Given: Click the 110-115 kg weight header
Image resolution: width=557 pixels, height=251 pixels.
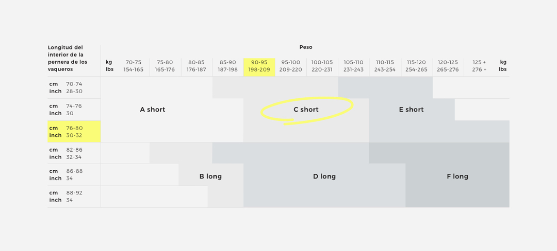Looking at the screenshot, I should tap(385, 66).
